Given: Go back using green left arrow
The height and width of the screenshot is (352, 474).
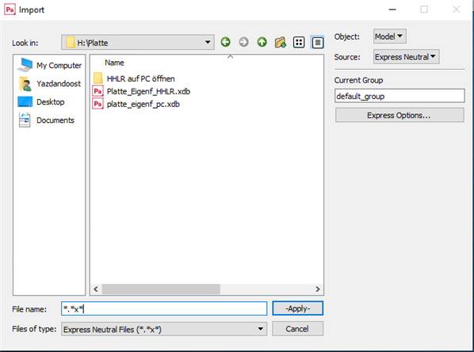Looking at the screenshot, I should pos(225,42).
